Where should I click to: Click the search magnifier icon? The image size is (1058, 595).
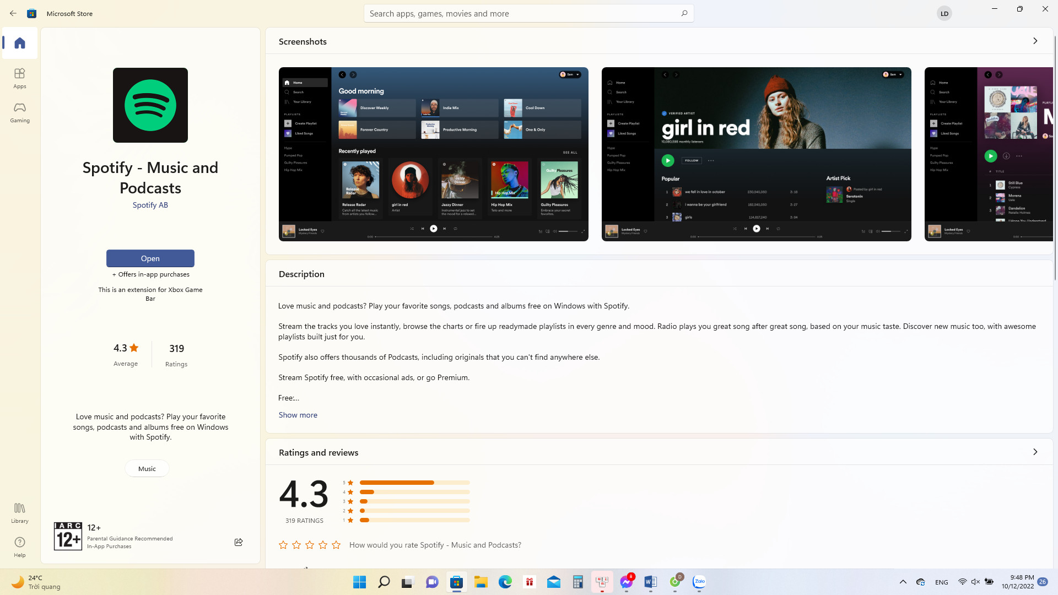coord(684,13)
